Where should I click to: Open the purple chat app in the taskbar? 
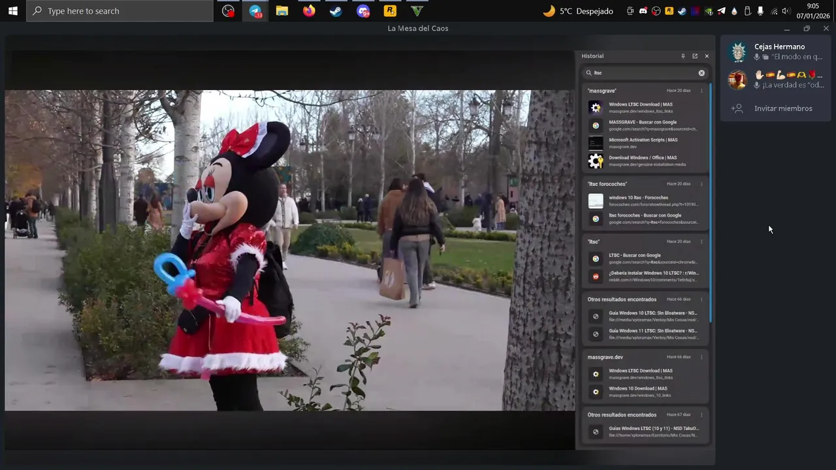(x=363, y=10)
